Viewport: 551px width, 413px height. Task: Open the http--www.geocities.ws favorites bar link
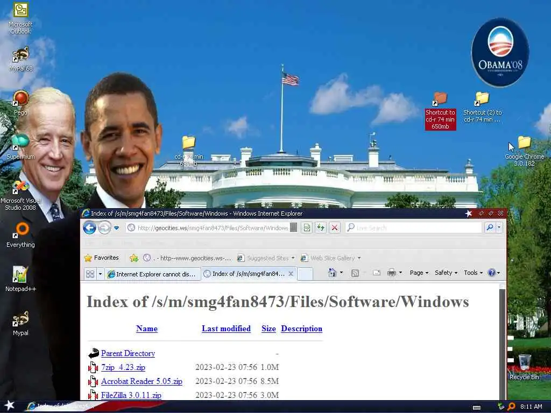(x=187, y=258)
